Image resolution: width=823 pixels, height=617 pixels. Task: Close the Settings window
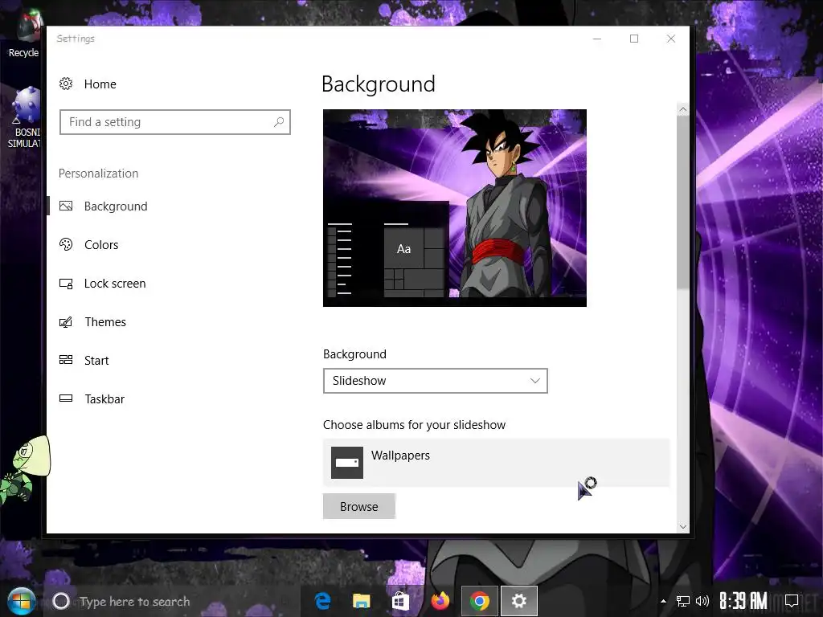point(671,39)
